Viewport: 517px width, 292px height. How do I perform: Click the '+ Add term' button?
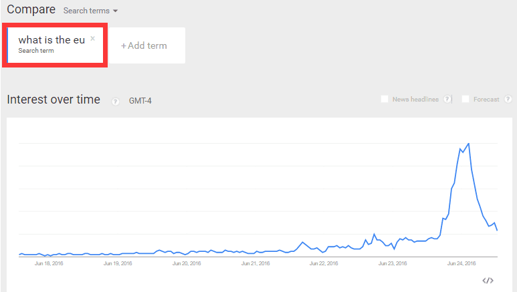(x=144, y=45)
